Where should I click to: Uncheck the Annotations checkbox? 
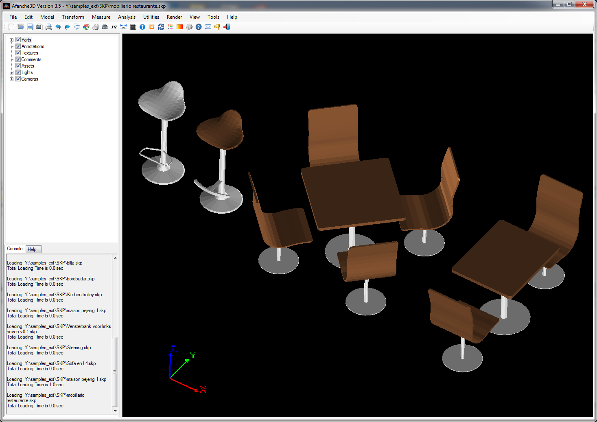coord(18,46)
